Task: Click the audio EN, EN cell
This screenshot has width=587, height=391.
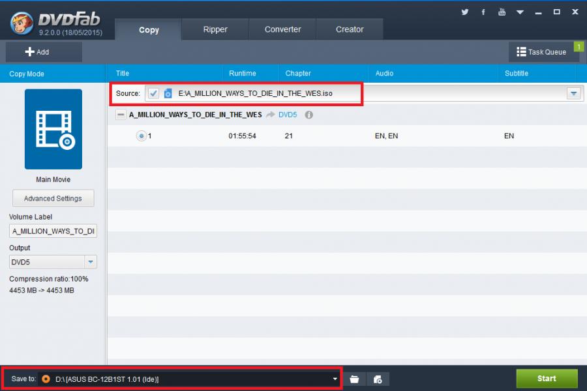Action: click(x=386, y=136)
